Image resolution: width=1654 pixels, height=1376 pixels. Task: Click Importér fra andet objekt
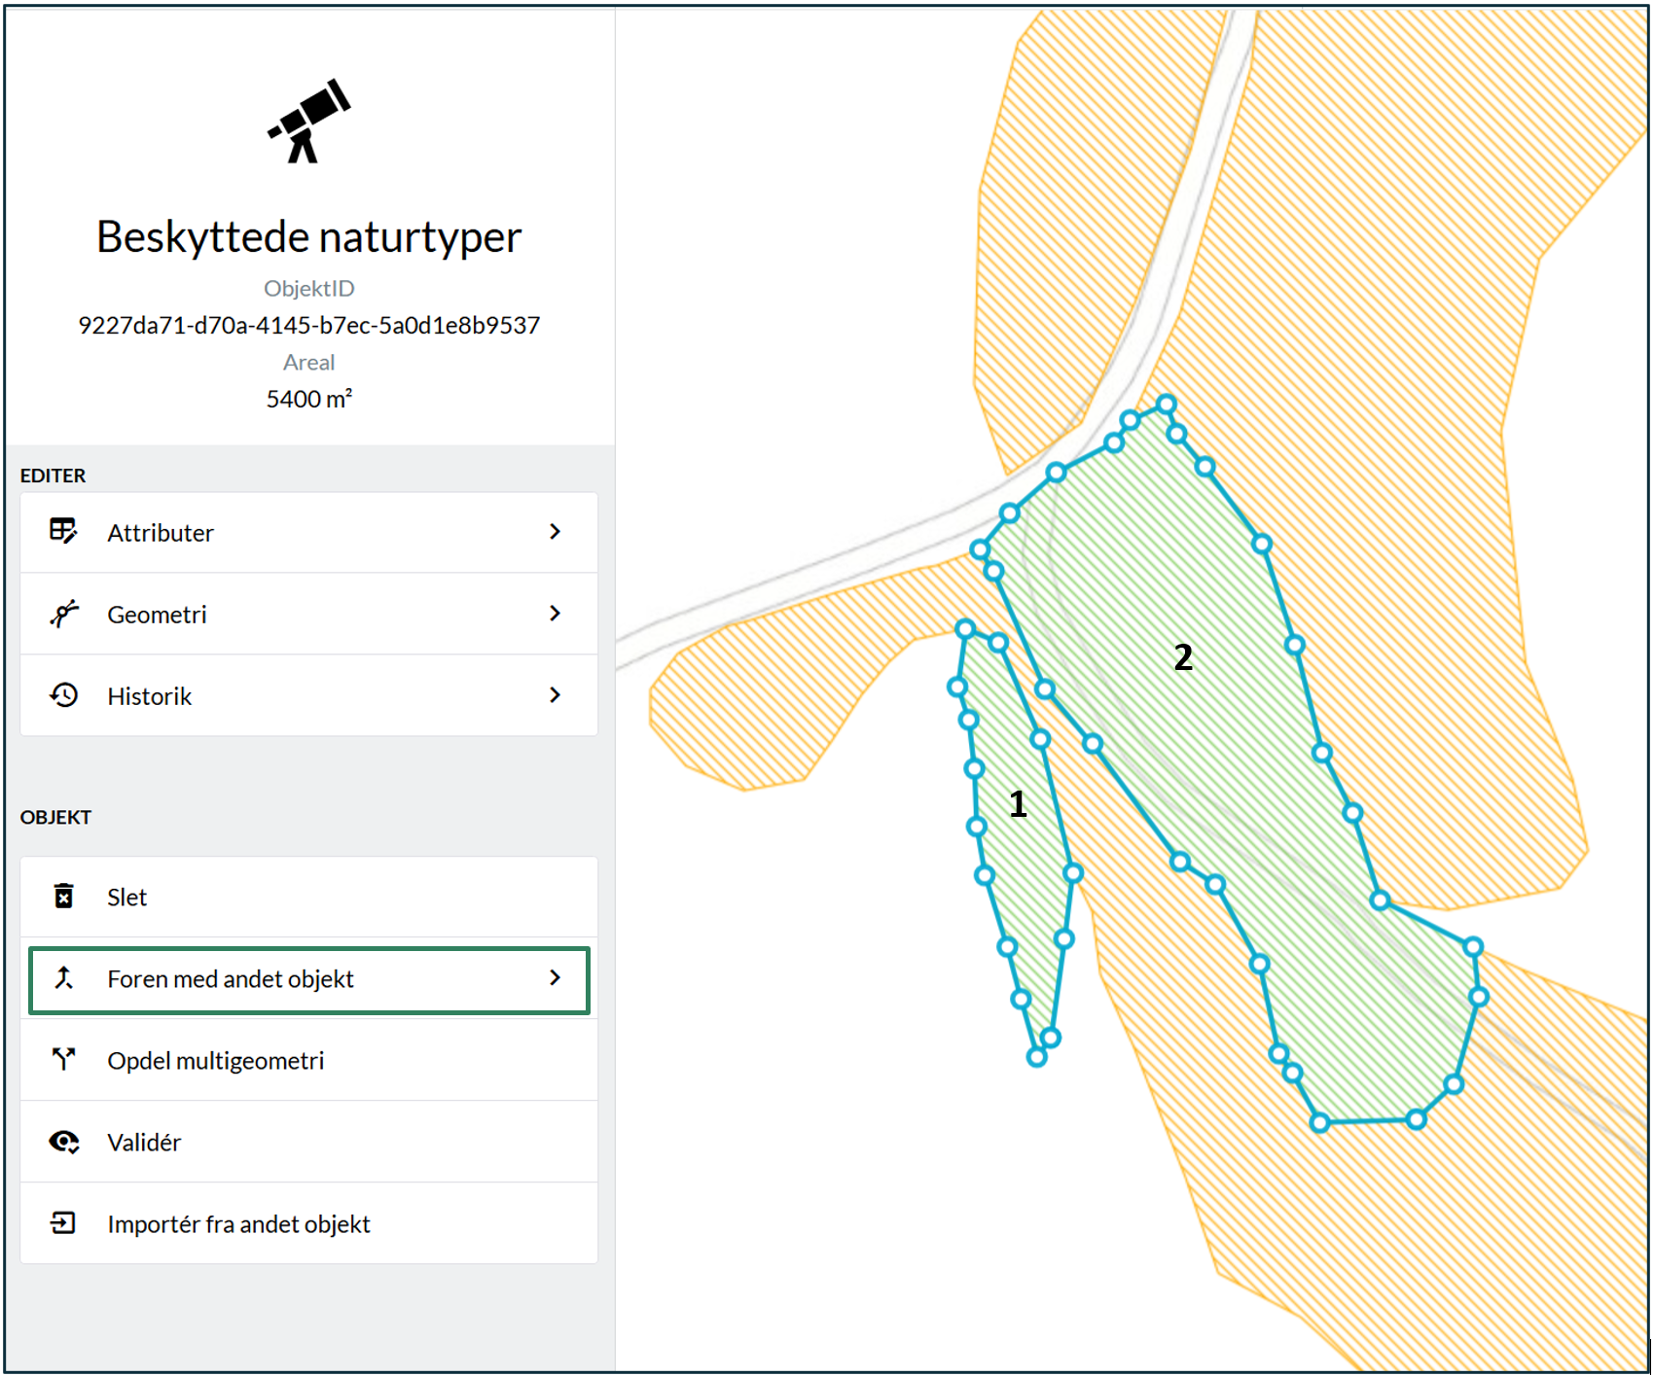[237, 1222]
